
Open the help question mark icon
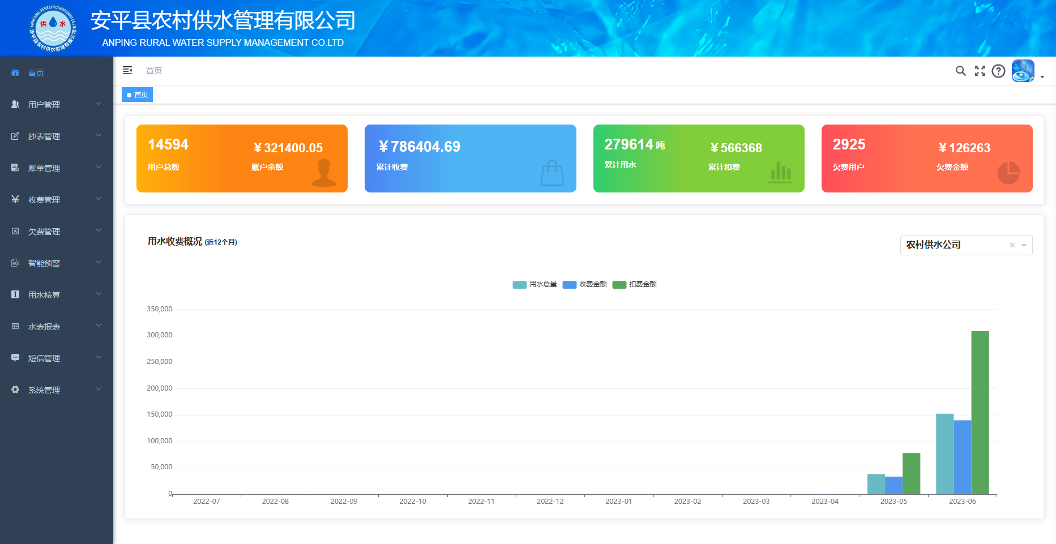tap(998, 71)
